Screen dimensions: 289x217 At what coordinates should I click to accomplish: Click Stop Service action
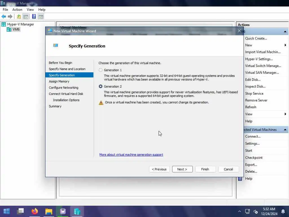click(x=254, y=94)
